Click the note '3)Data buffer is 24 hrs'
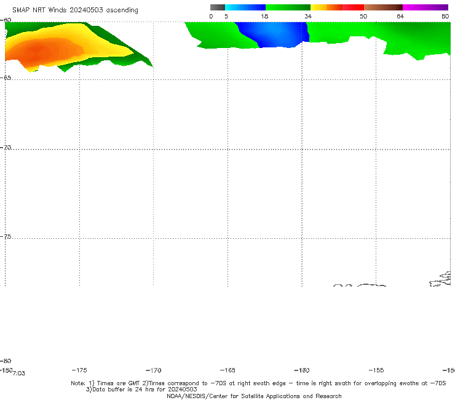 pyautogui.click(x=141, y=390)
